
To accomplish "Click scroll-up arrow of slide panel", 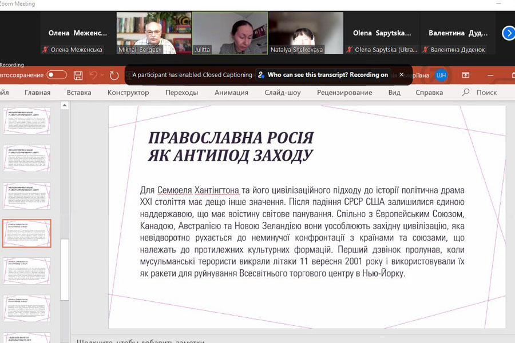I will coord(65,105).
